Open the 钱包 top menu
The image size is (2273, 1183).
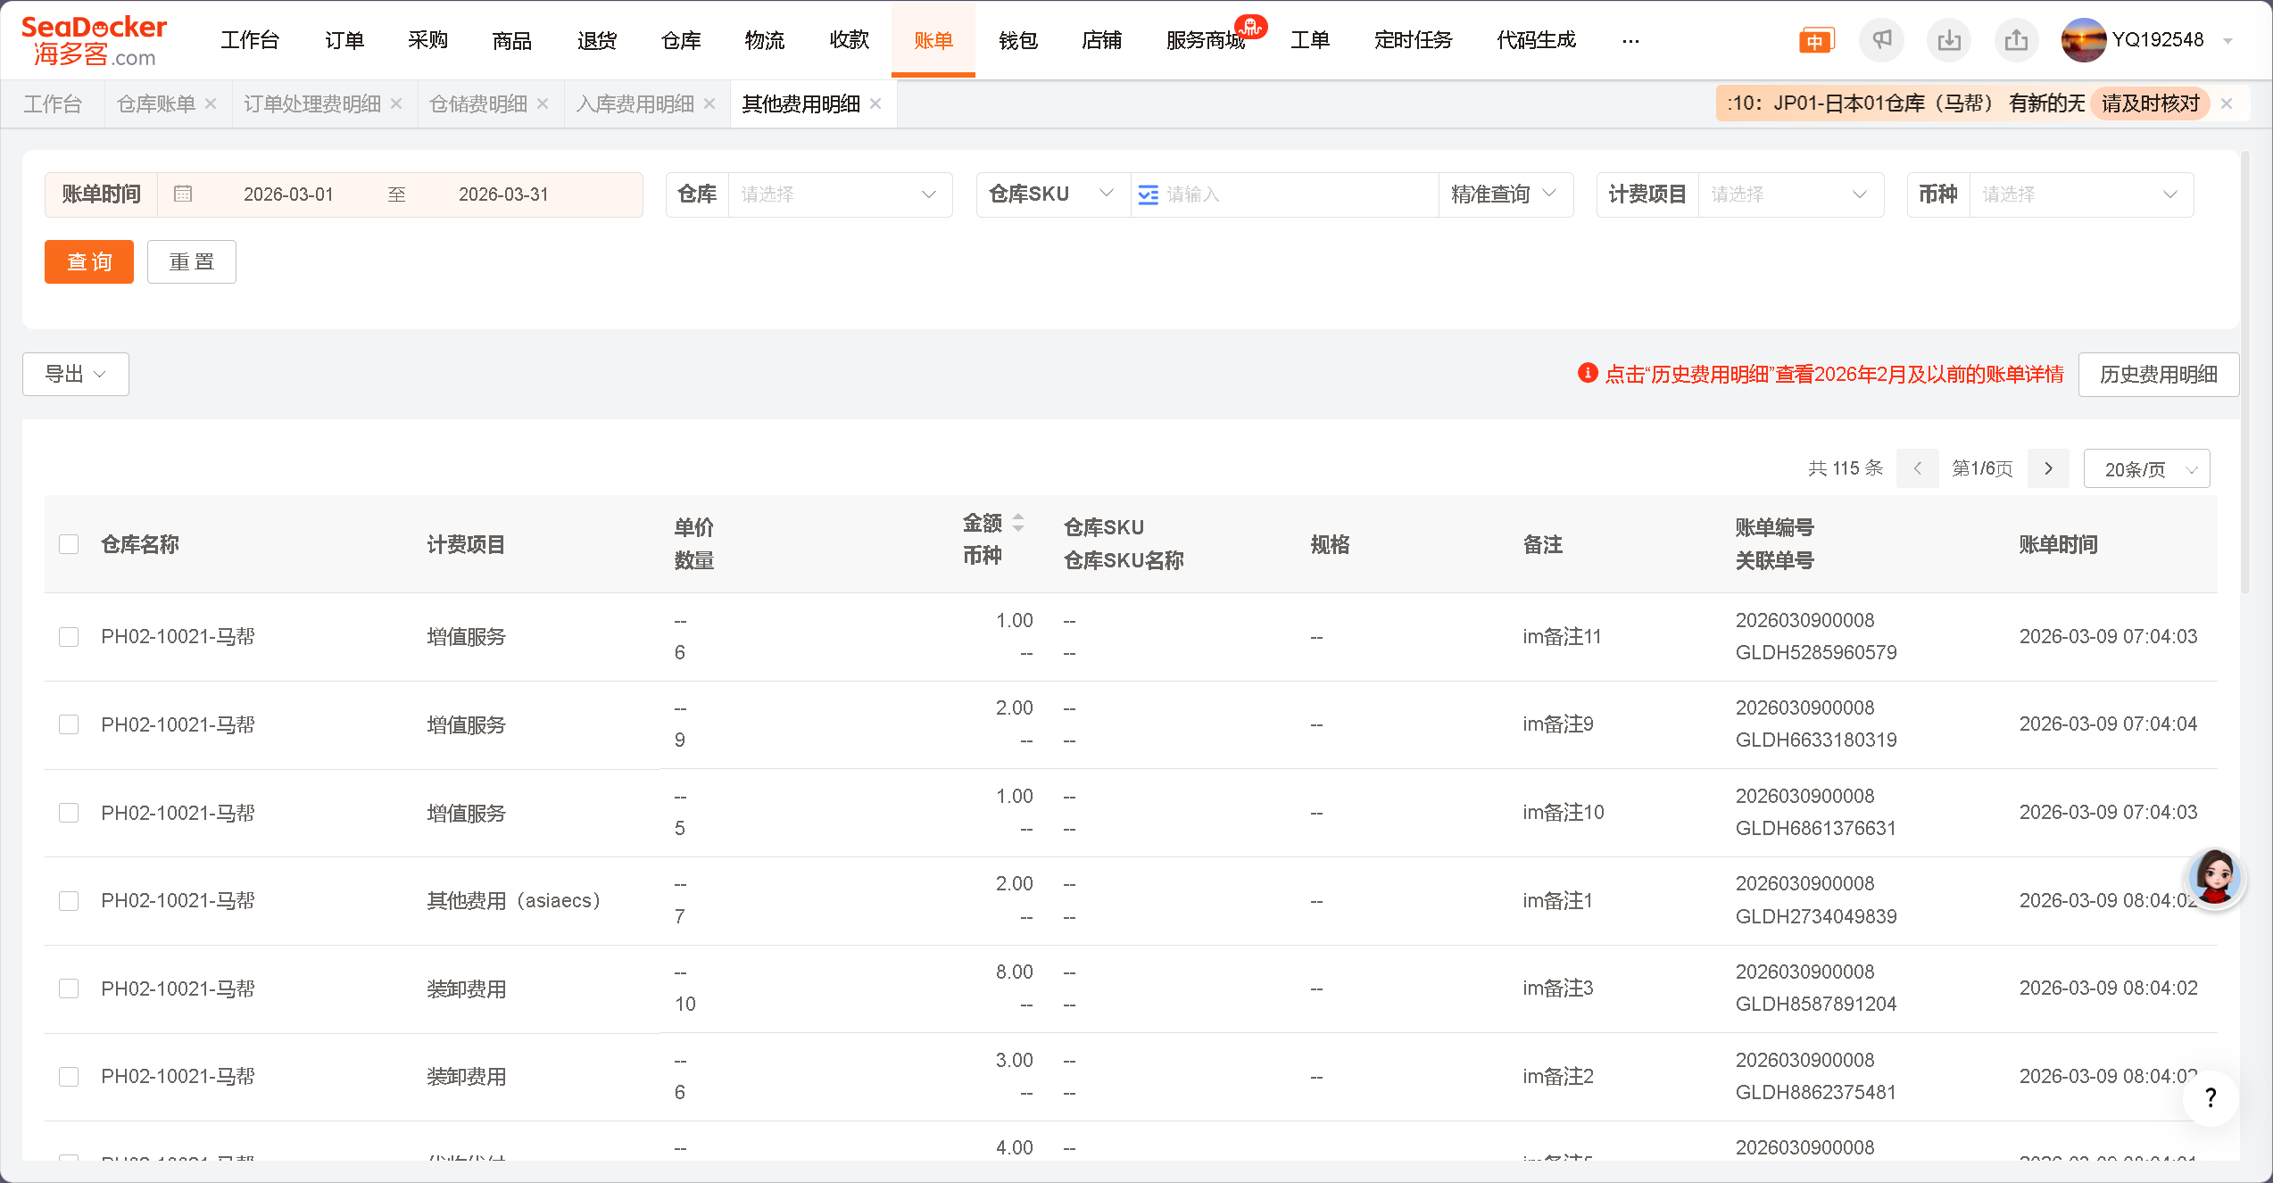1017,40
